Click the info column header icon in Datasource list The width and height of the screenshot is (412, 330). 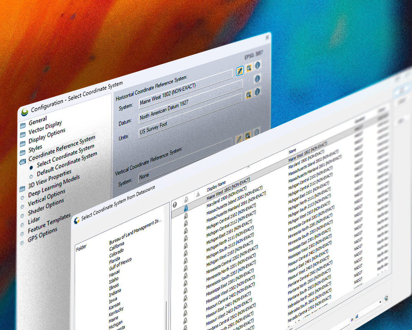pyautogui.click(x=175, y=204)
